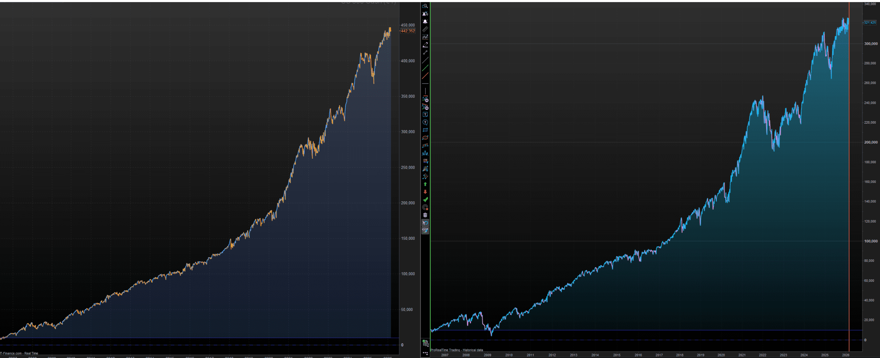Select the Gann fan tool

[x=425, y=169]
